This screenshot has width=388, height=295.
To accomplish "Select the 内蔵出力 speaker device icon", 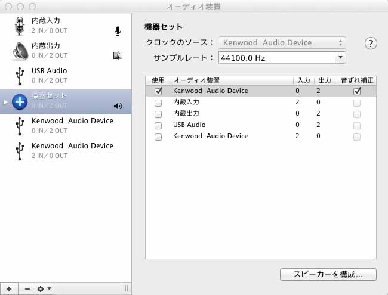I will point(20,51).
